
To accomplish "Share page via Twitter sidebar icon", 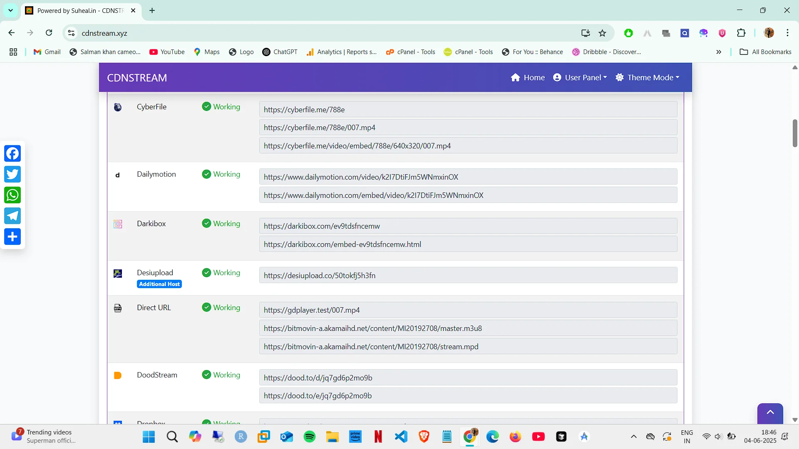I will (x=12, y=174).
